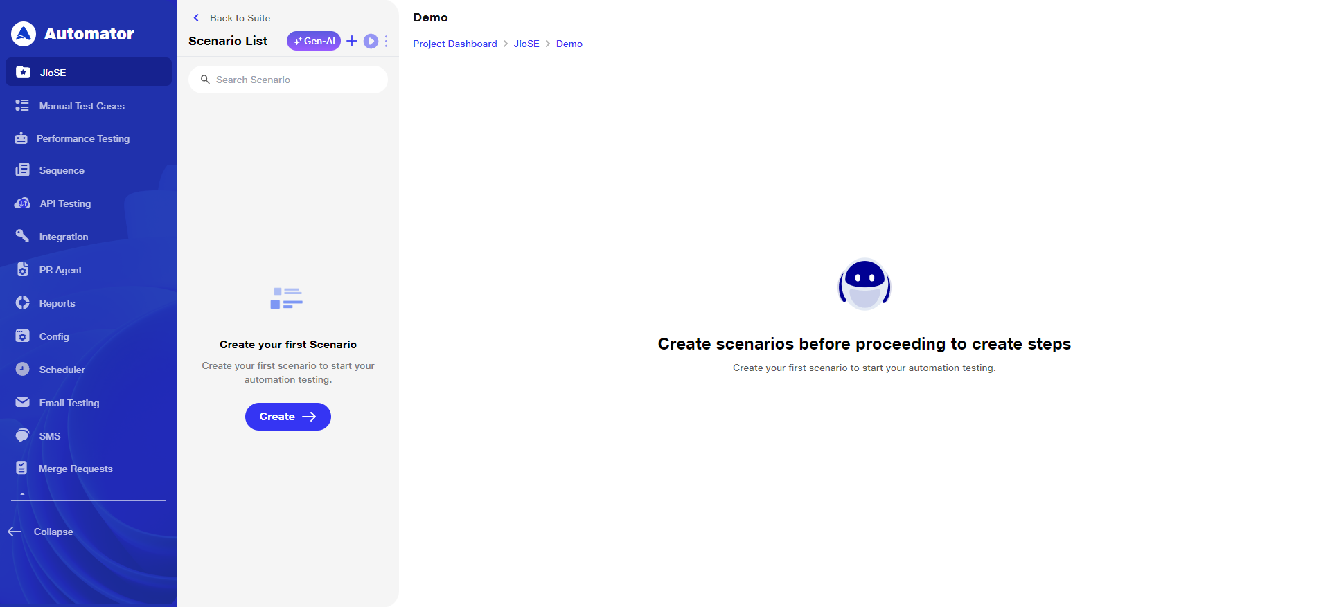Open Manual Test Cases in sidebar
Image resolution: width=1330 pixels, height=607 pixels.
(81, 106)
